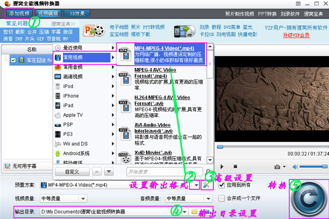Open the Wii and DS category
This screenshot has width=329, height=219.
pos(85,144)
